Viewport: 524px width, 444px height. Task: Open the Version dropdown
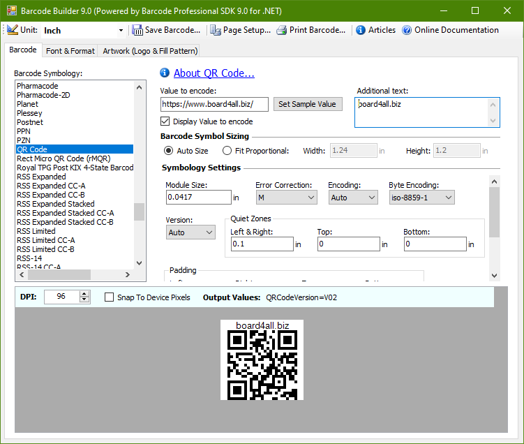pyautogui.click(x=190, y=232)
